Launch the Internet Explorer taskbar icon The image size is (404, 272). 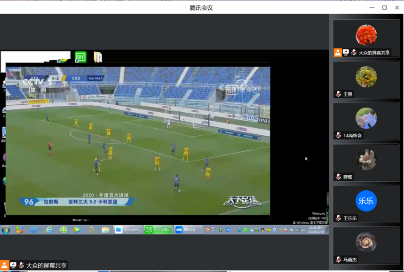tap(49, 230)
